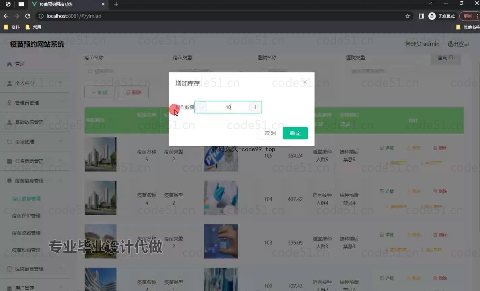
Task: Reload the current browser page
Action: point(28,16)
